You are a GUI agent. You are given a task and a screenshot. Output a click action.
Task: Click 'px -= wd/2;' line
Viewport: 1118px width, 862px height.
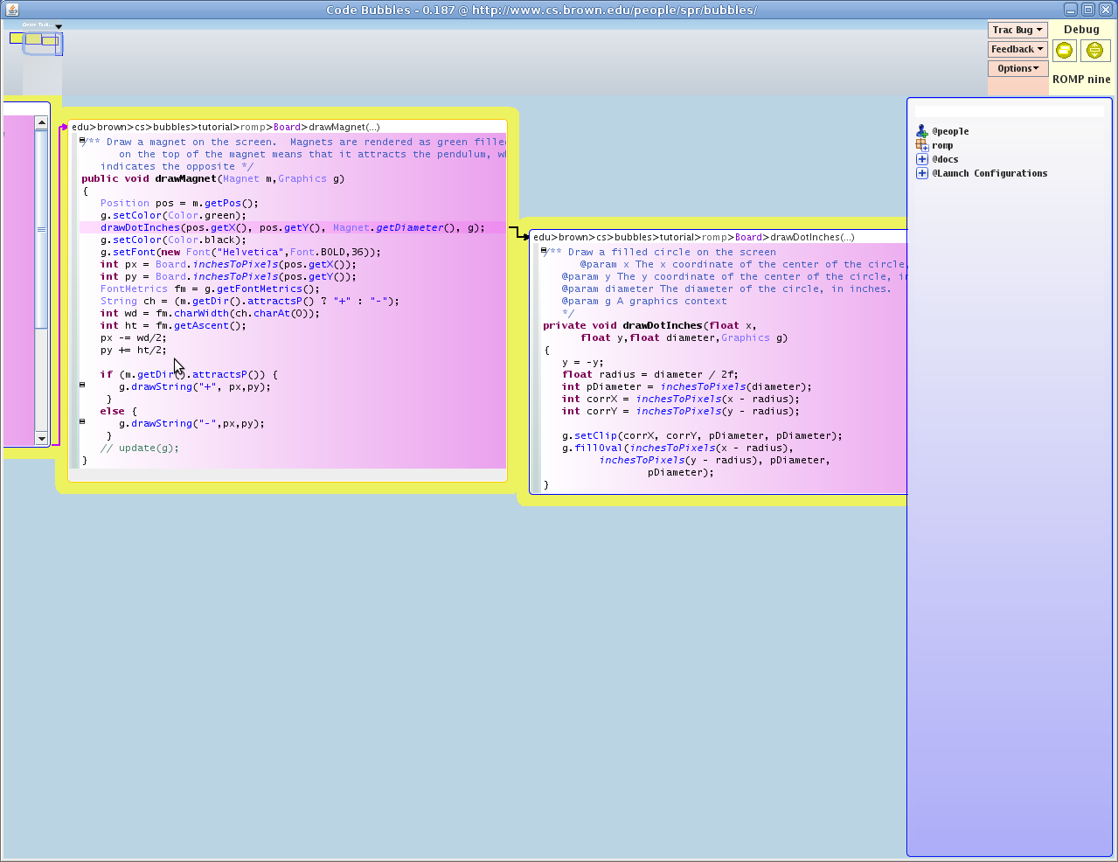pyautogui.click(x=133, y=337)
